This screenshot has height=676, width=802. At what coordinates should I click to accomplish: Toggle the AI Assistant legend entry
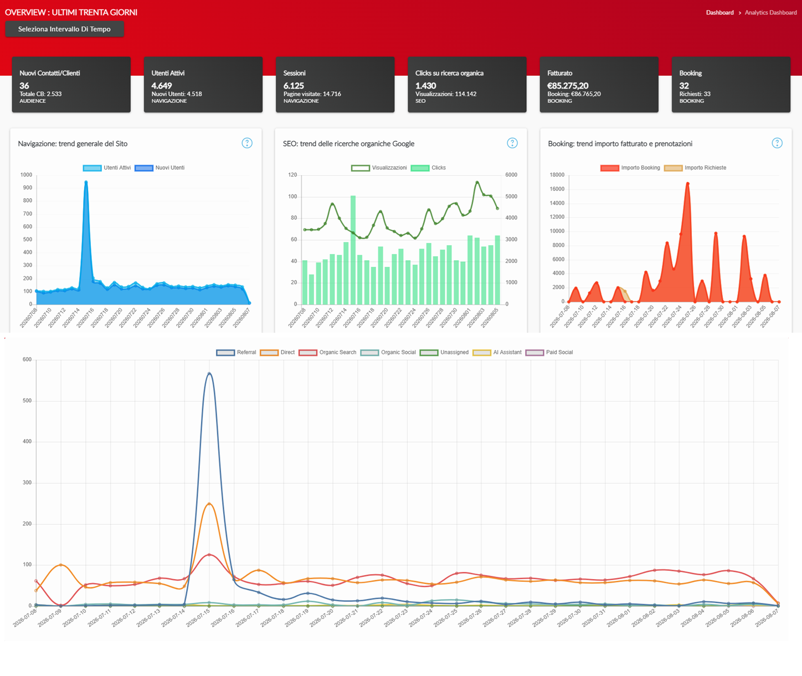pos(497,352)
